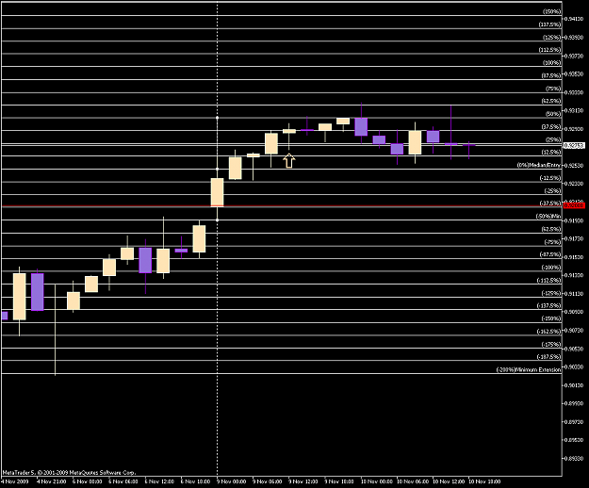589x488 pixels.
Task: Click the 0.92530 price scale value
Action: pos(575,166)
